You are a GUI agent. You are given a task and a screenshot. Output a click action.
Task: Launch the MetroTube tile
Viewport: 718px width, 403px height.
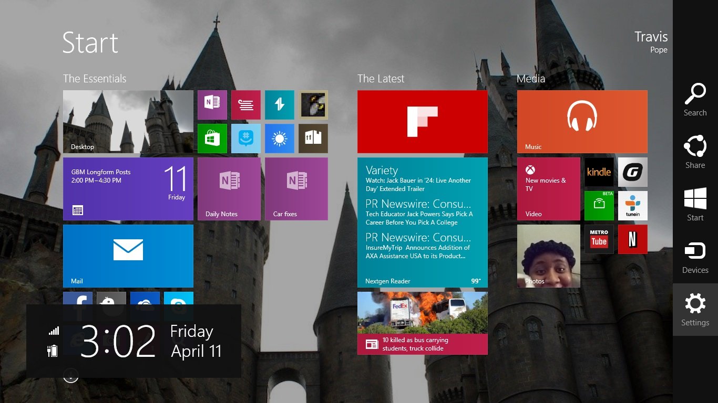(599, 239)
